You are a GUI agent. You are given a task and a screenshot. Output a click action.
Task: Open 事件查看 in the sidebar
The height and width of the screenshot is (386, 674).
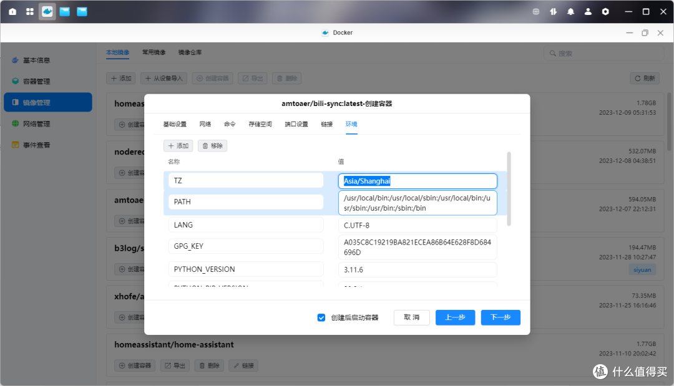48,145
